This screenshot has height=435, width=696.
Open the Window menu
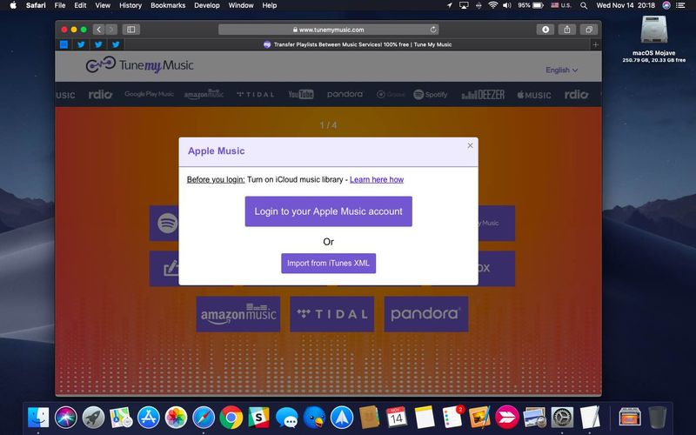tap(241, 5)
